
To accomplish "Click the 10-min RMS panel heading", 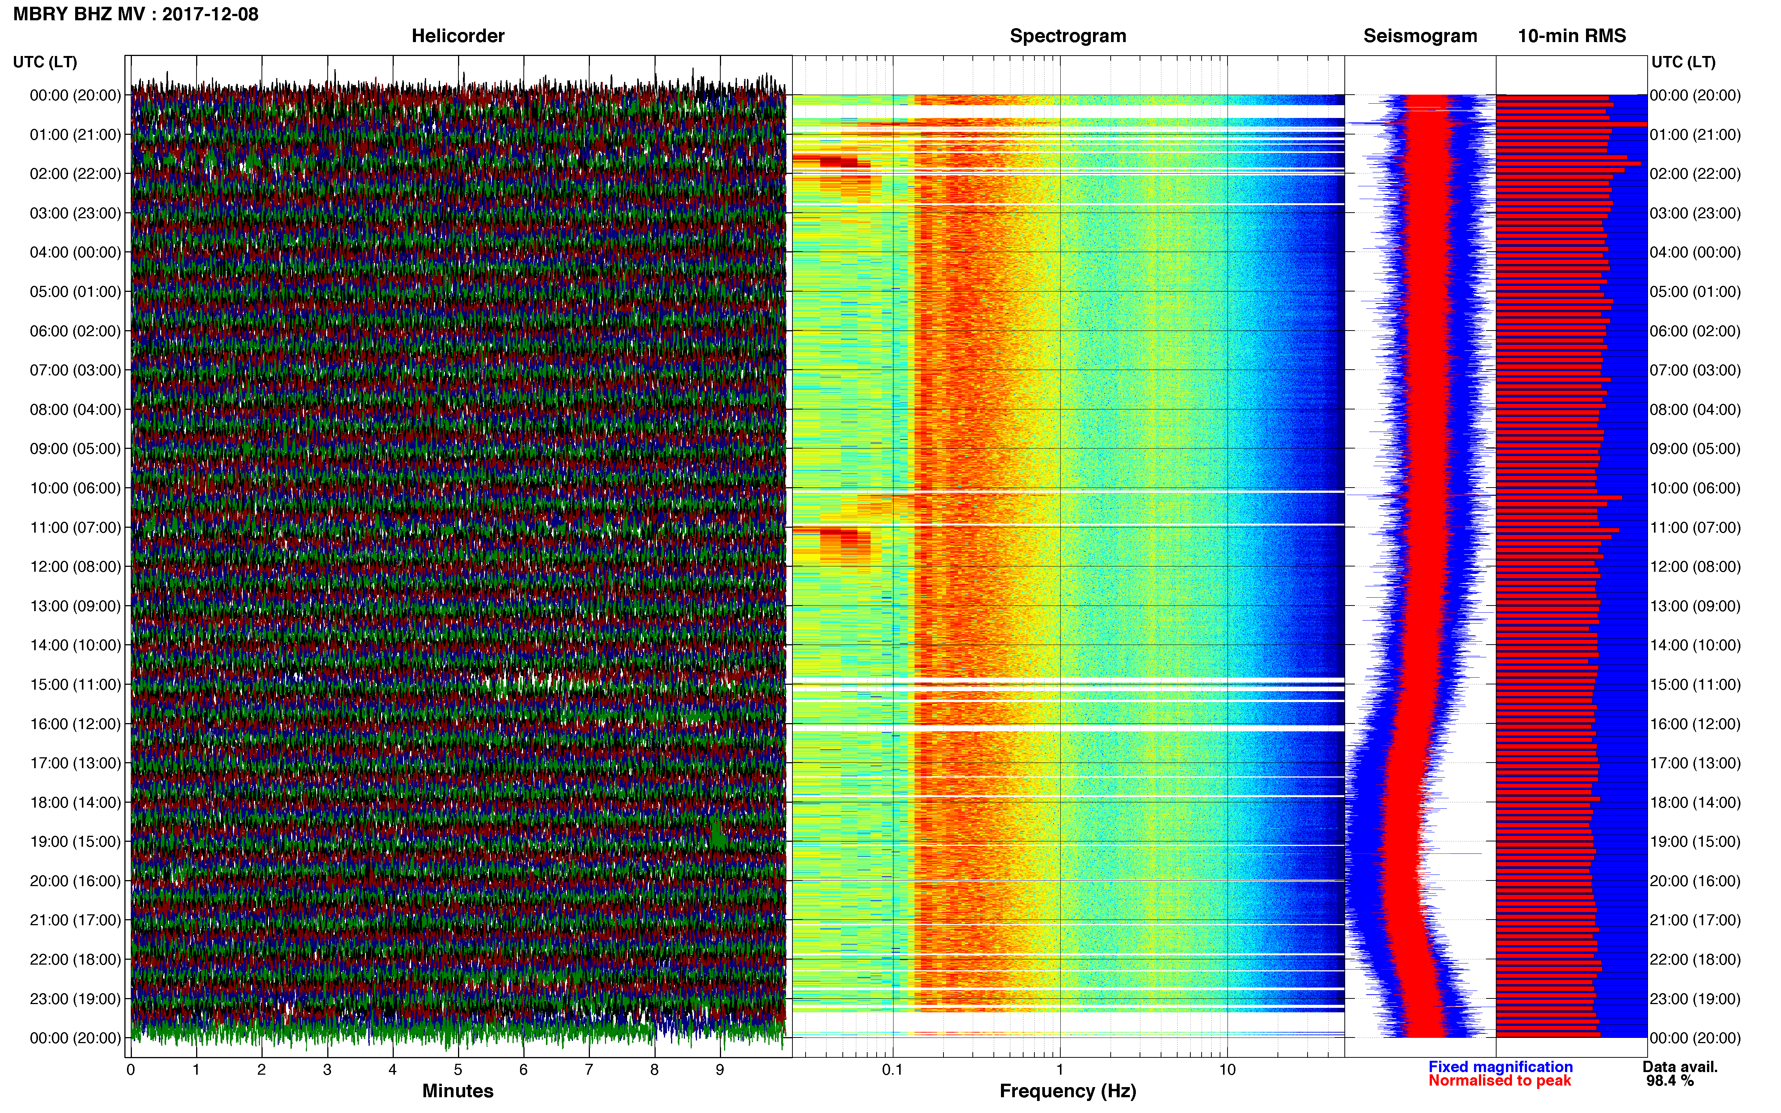I will coord(1572,36).
